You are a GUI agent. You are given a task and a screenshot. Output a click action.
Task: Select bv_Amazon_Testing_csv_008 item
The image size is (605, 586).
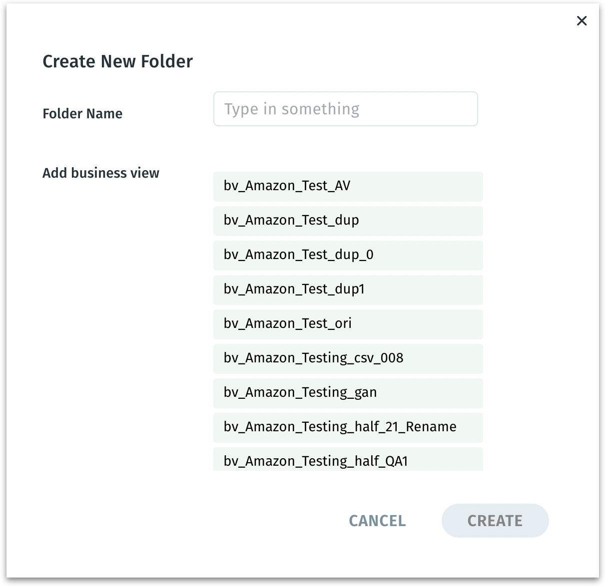click(348, 358)
